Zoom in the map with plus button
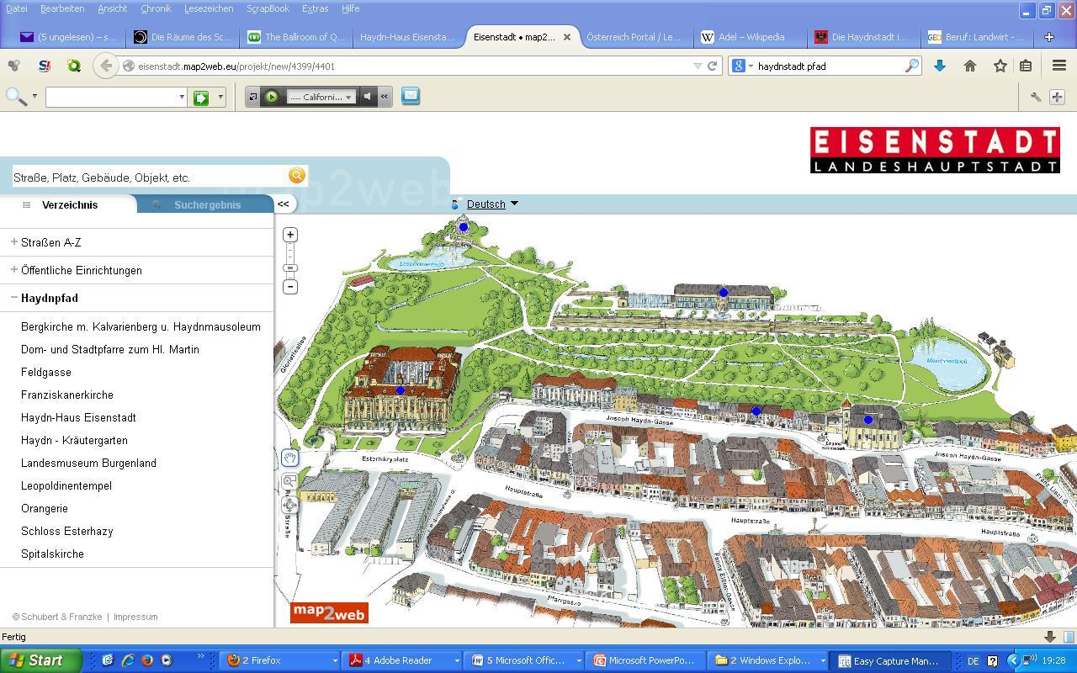 click(290, 235)
